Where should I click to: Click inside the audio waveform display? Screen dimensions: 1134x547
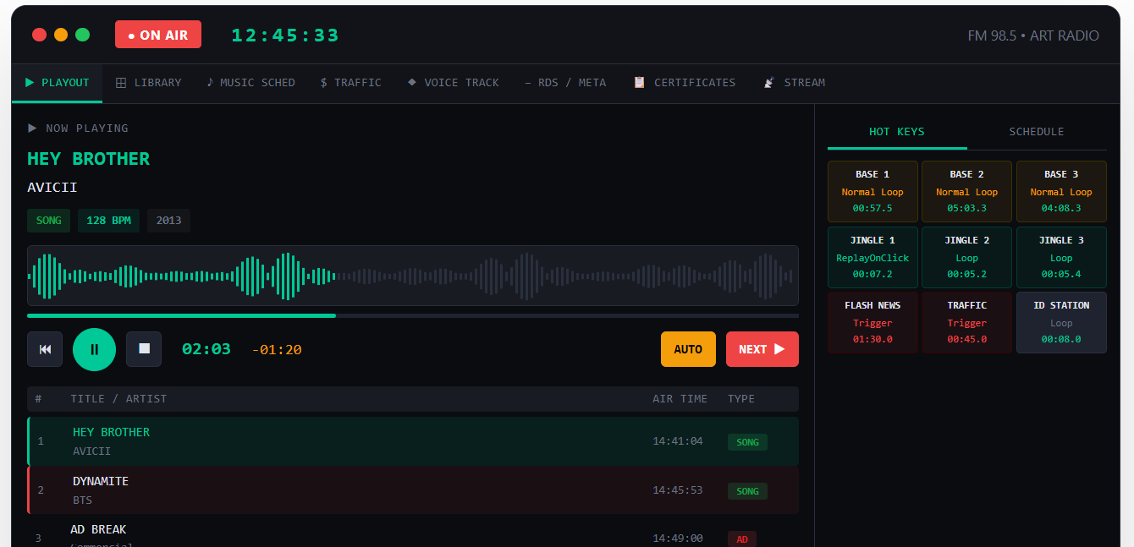pyautogui.click(x=413, y=276)
